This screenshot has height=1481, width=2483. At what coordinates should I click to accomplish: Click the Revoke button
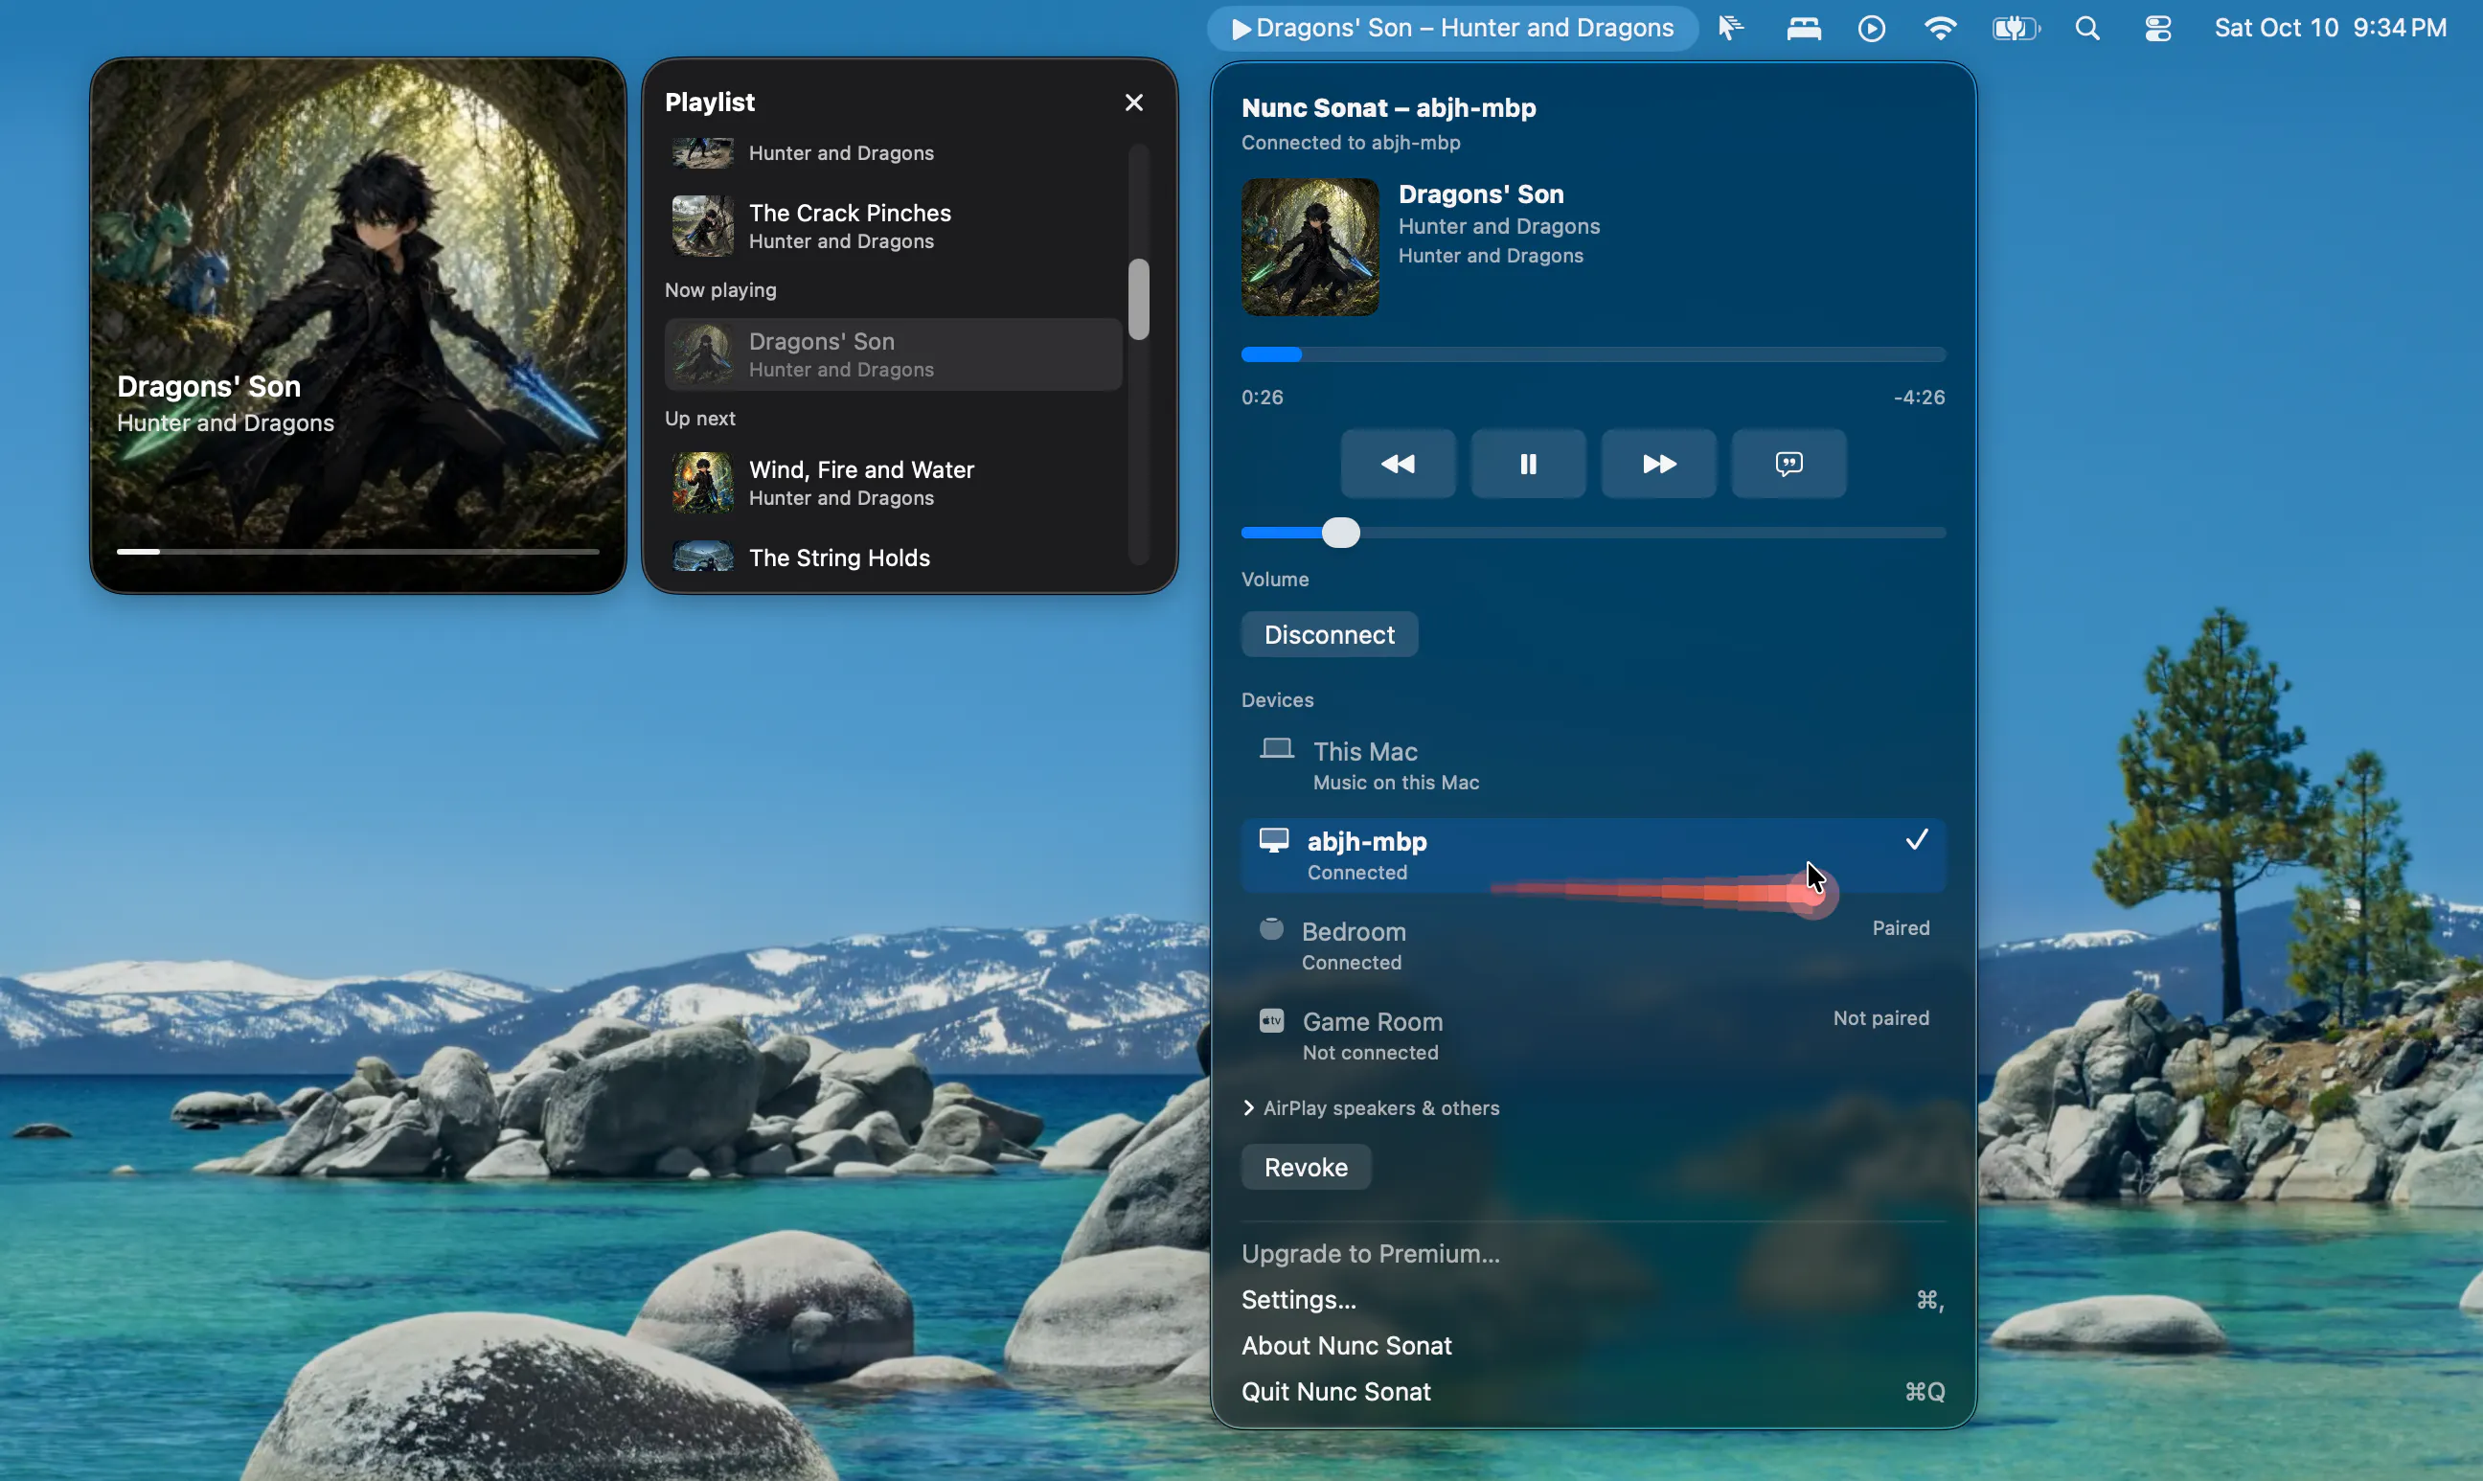(1306, 1168)
